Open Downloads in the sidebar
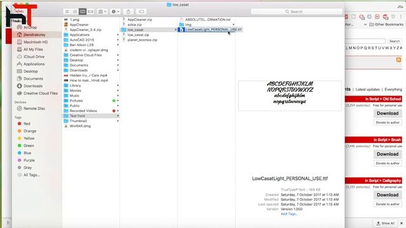 pos(33,86)
